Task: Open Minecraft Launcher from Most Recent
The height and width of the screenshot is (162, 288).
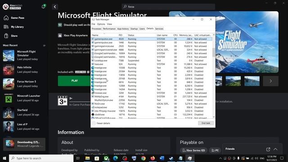Action: click(x=24, y=98)
